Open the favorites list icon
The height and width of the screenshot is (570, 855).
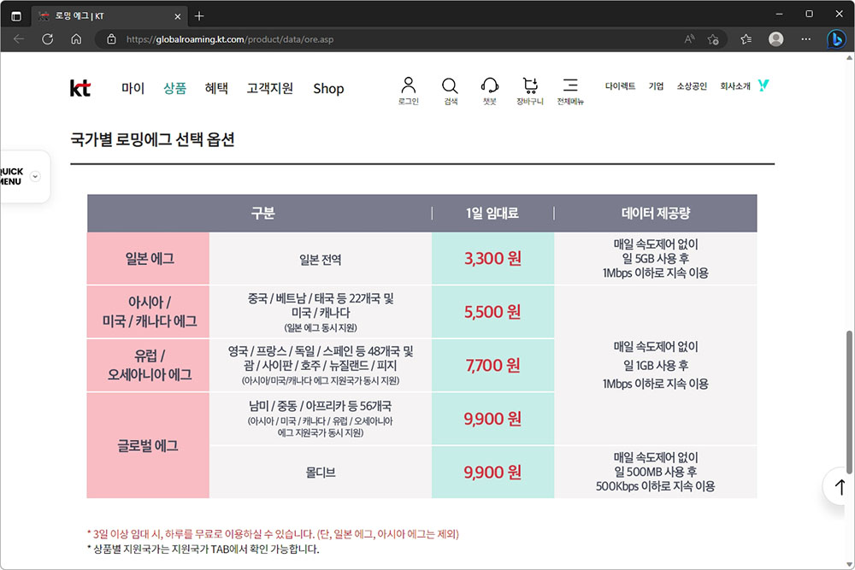pyautogui.click(x=746, y=39)
